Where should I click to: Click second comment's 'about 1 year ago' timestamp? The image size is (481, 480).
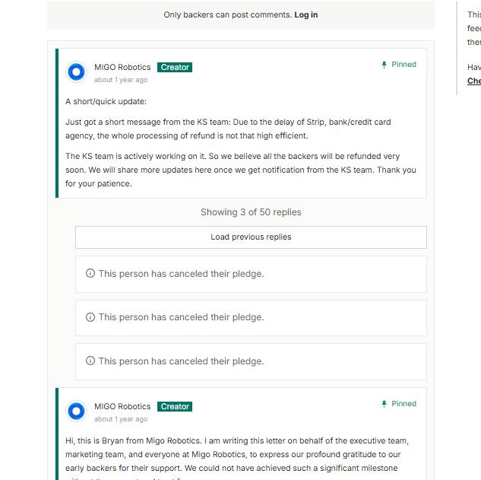(121, 419)
